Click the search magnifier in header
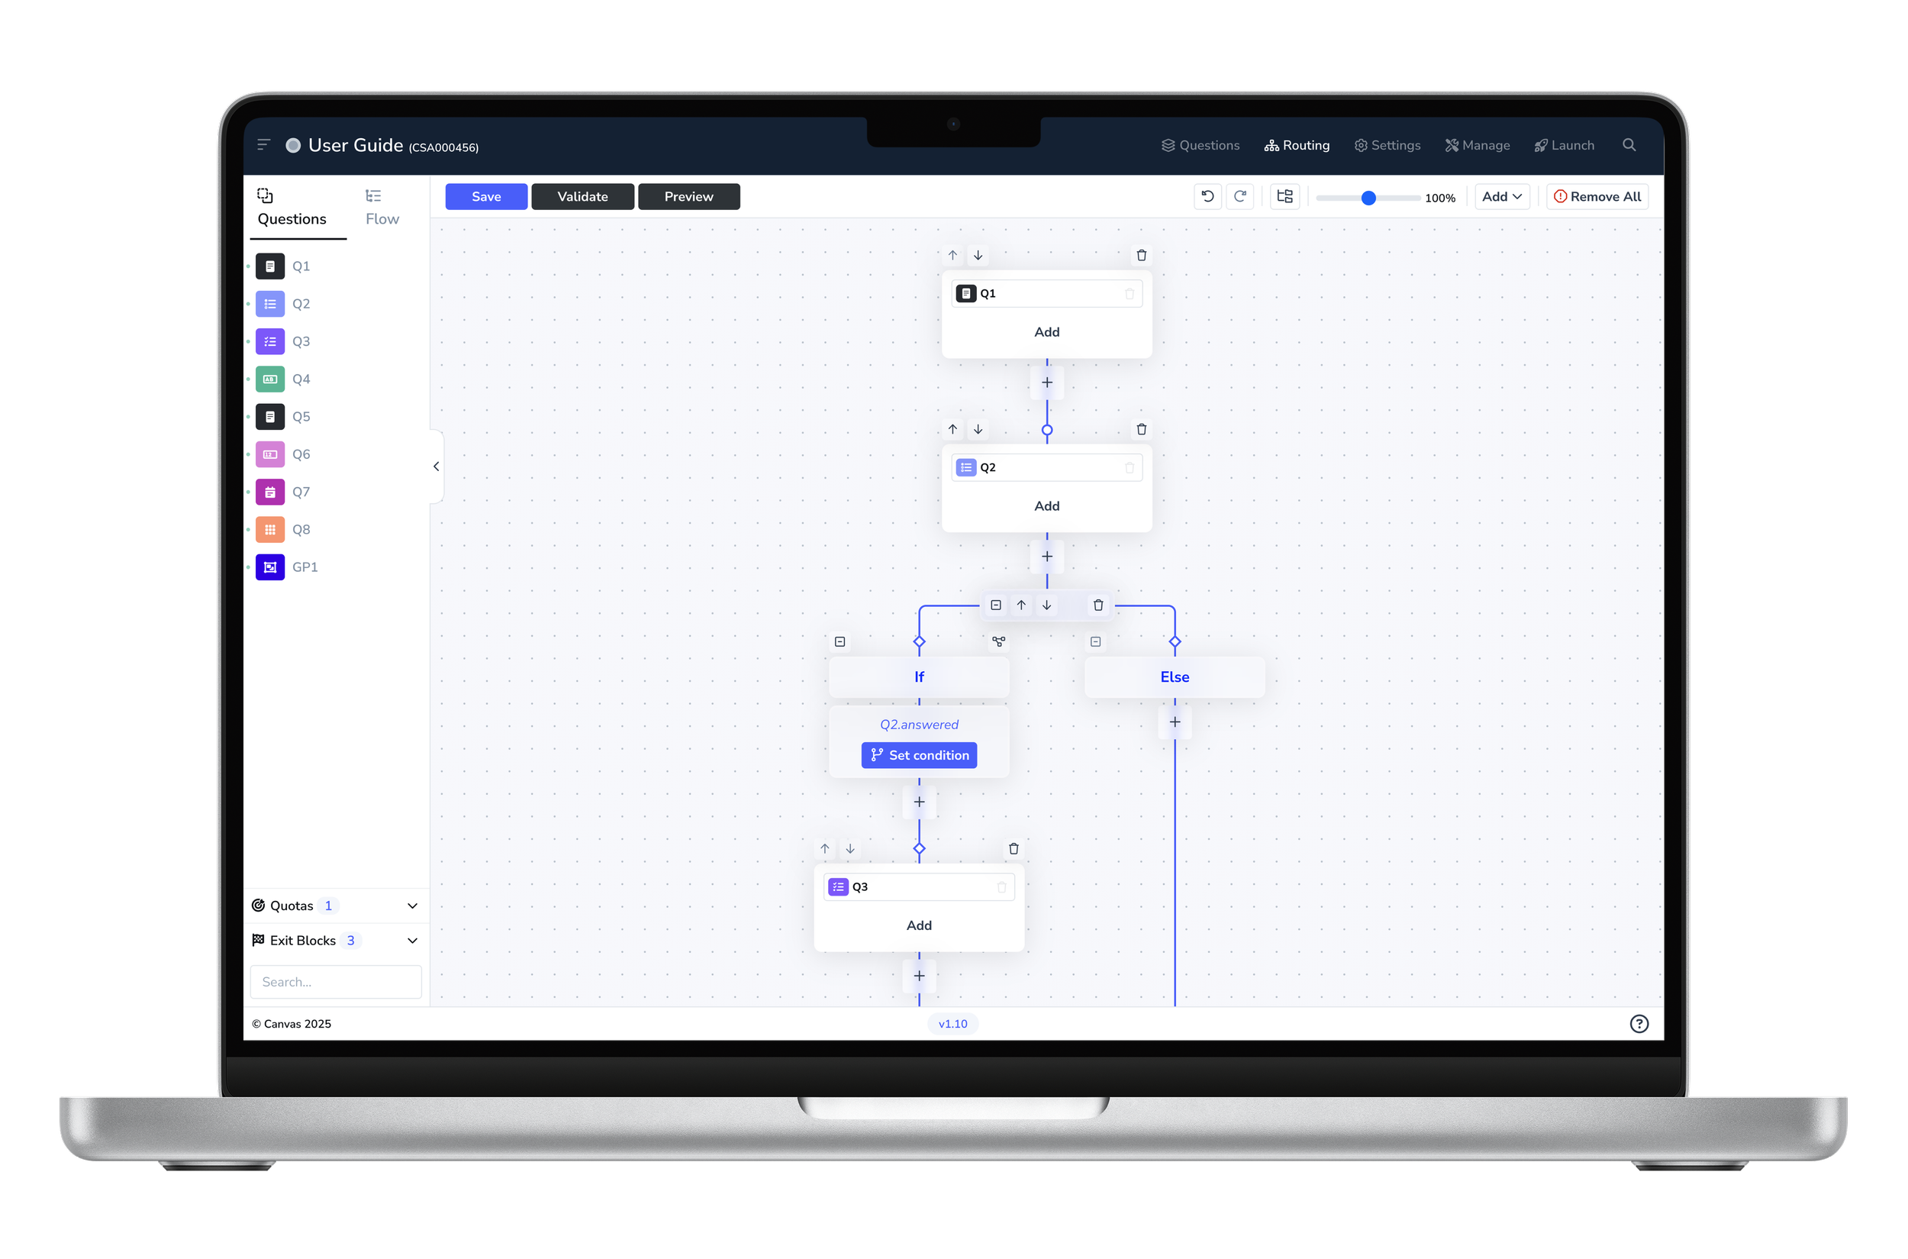 tap(1629, 145)
